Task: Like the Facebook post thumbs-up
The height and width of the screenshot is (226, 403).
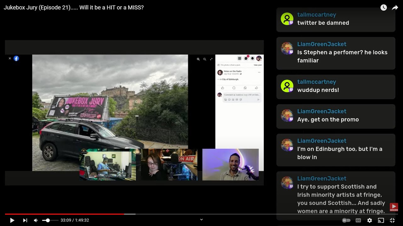Action: pyautogui.click(x=223, y=88)
